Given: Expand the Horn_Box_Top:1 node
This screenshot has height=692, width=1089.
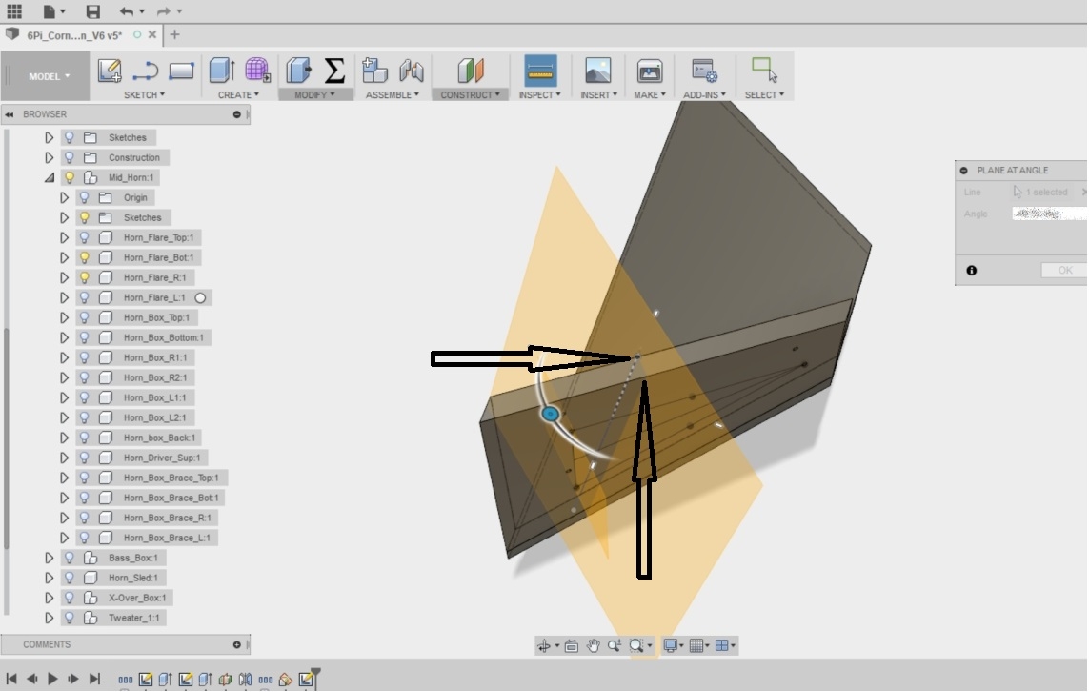Looking at the screenshot, I should pyautogui.click(x=65, y=317).
